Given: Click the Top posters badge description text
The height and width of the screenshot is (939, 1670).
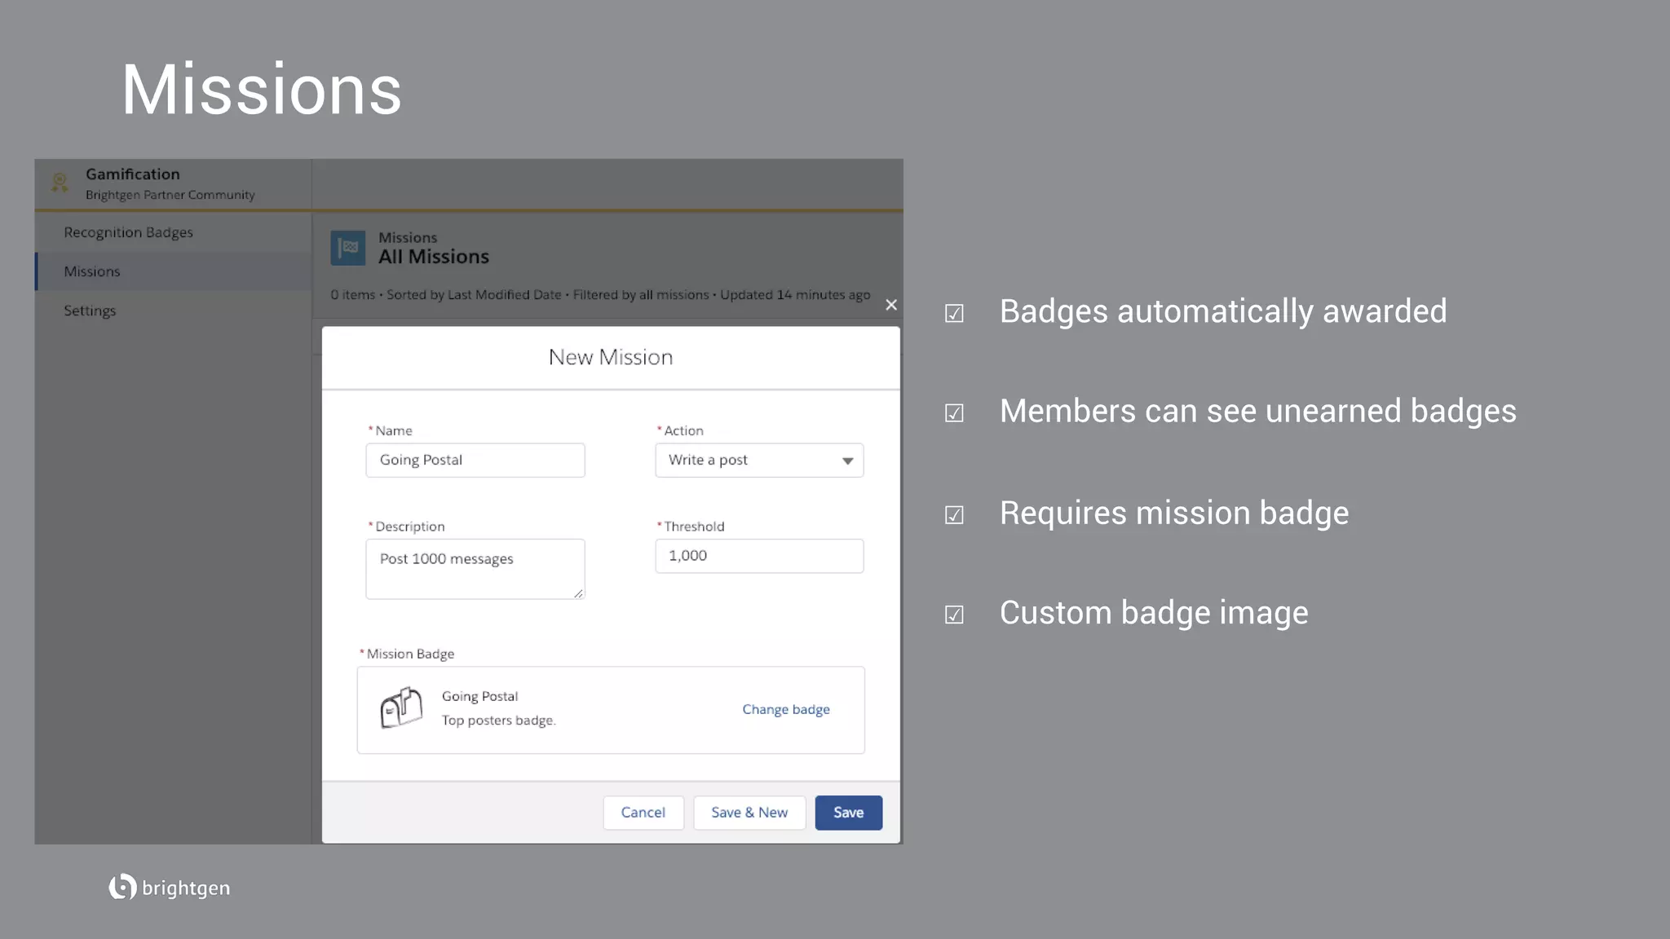Looking at the screenshot, I should coord(499,721).
